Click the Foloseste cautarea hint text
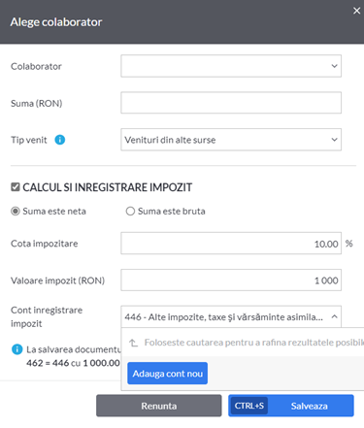This screenshot has width=364, height=428. pos(254,343)
